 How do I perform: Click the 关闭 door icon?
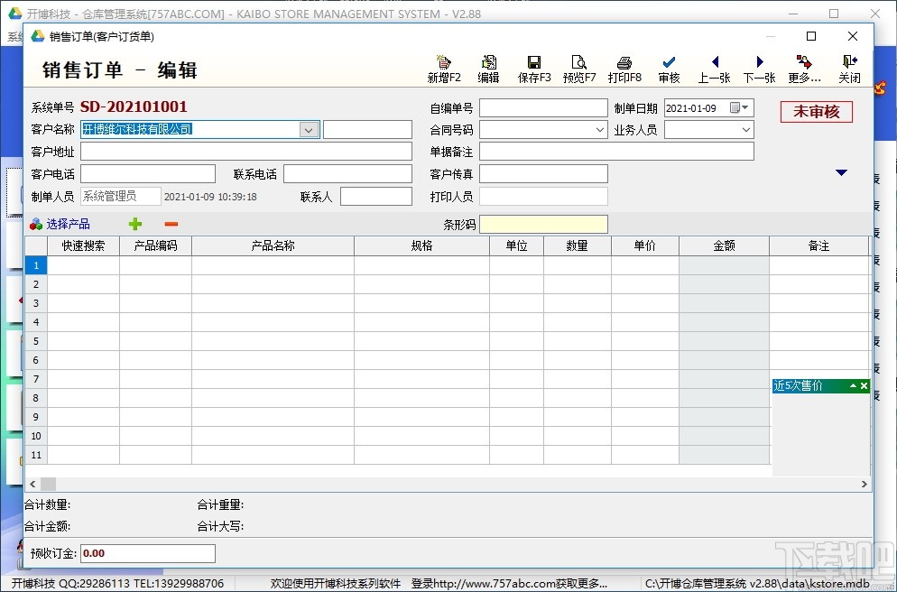point(849,62)
